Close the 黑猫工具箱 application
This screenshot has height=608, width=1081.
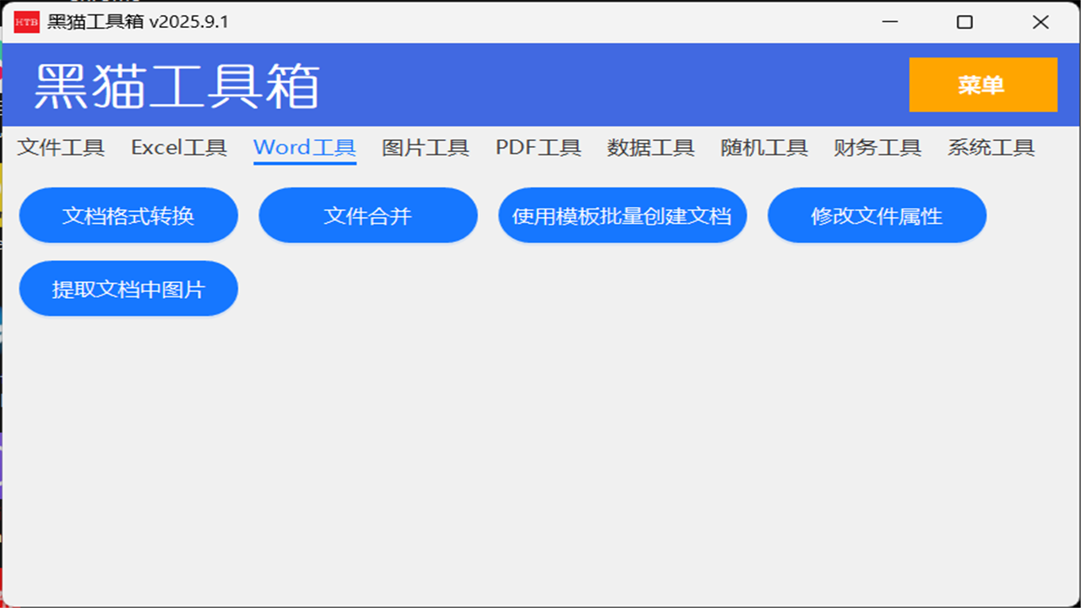click(1040, 22)
